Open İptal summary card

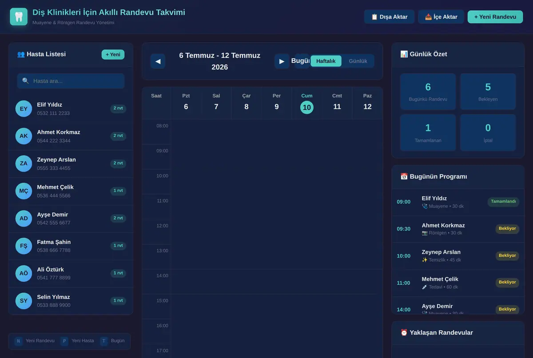click(488, 132)
